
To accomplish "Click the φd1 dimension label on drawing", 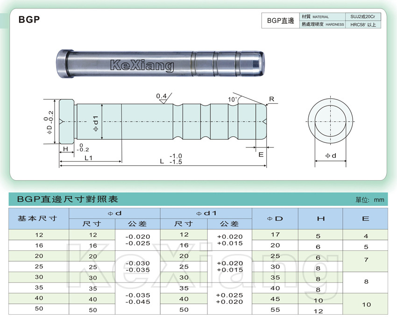I will coord(95,123).
